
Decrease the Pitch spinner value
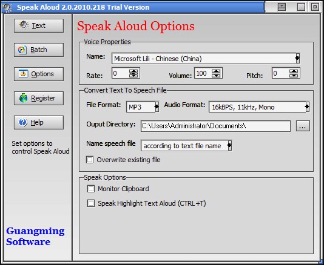pos(294,76)
